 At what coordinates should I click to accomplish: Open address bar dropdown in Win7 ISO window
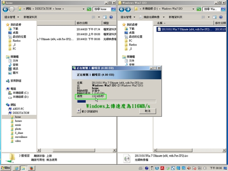193,9
